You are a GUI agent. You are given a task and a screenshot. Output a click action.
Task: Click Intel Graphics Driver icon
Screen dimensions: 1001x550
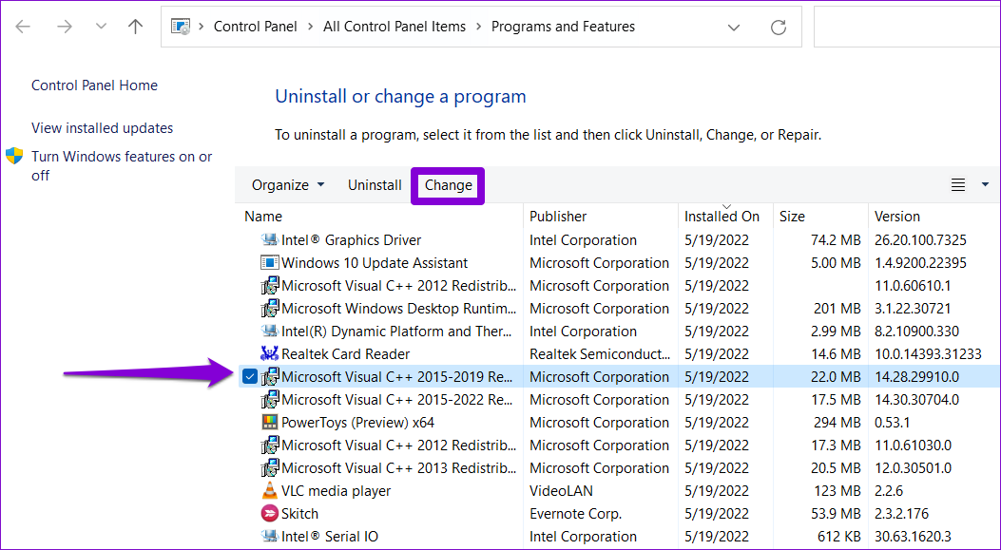[x=270, y=240]
